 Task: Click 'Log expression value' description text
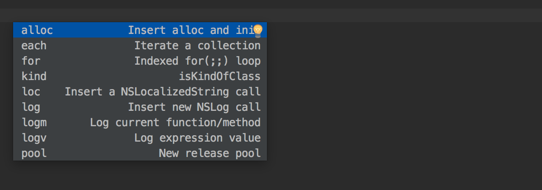(x=197, y=138)
